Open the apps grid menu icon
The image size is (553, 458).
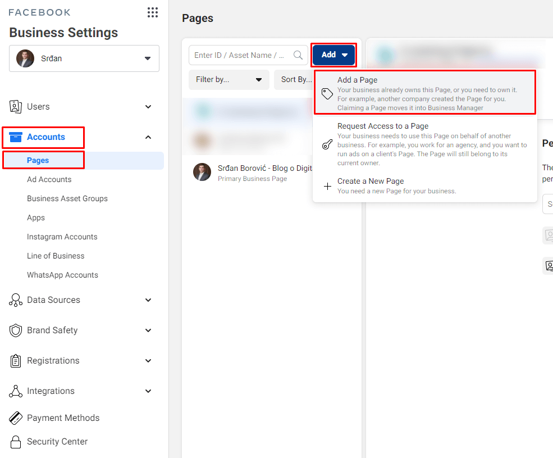pyautogui.click(x=152, y=12)
